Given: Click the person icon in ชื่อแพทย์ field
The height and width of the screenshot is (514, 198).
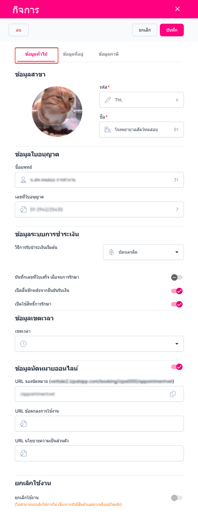Looking at the screenshot, I should click(x=23, y=180).
